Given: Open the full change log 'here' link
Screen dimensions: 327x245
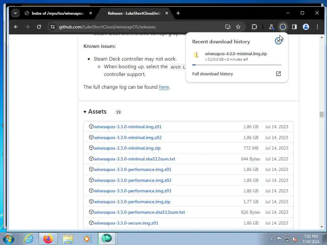Looking at the screenshot, I should tap(164, 87).
